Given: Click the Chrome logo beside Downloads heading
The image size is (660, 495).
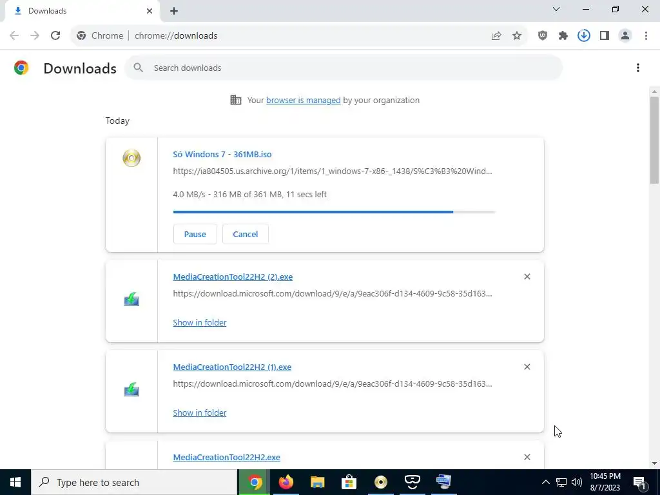Looking at the screenshot, I should (21, 68).
